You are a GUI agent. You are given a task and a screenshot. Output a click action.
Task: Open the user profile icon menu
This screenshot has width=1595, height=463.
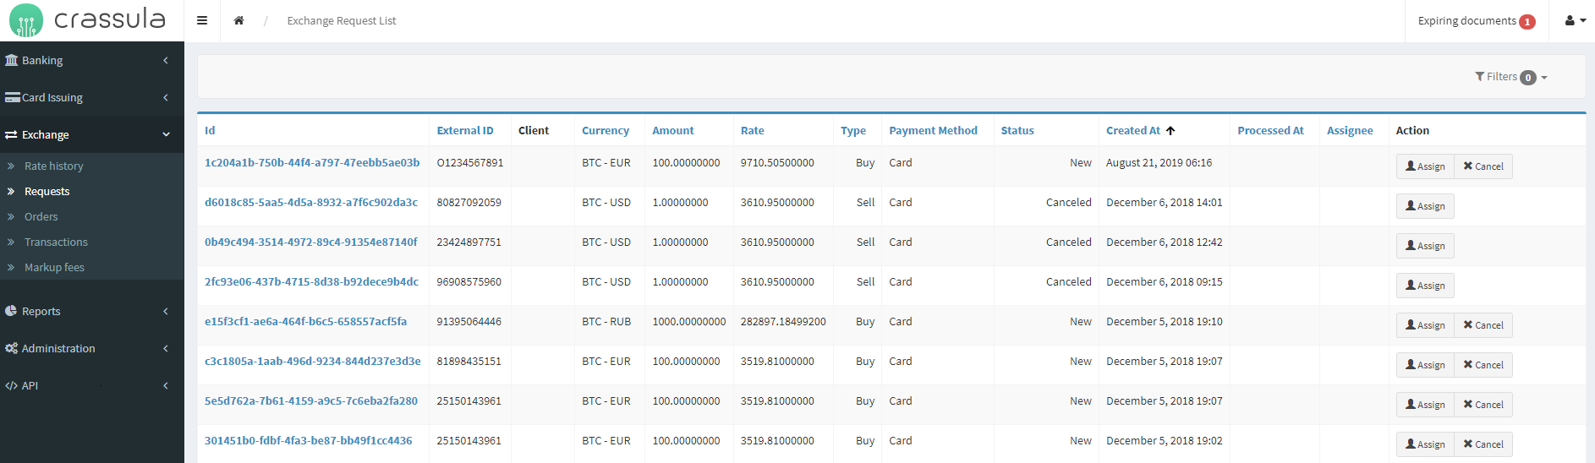[x=1574, y=20]
